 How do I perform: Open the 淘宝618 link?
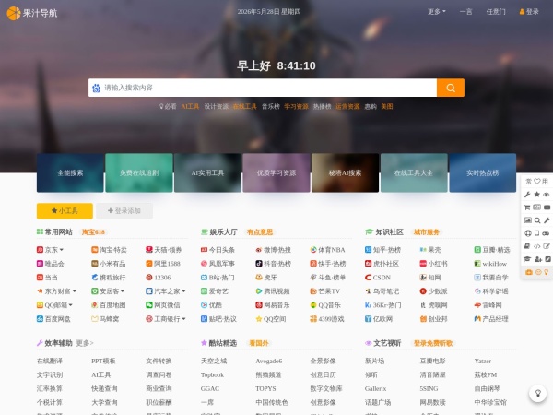[x=93, y=232]
